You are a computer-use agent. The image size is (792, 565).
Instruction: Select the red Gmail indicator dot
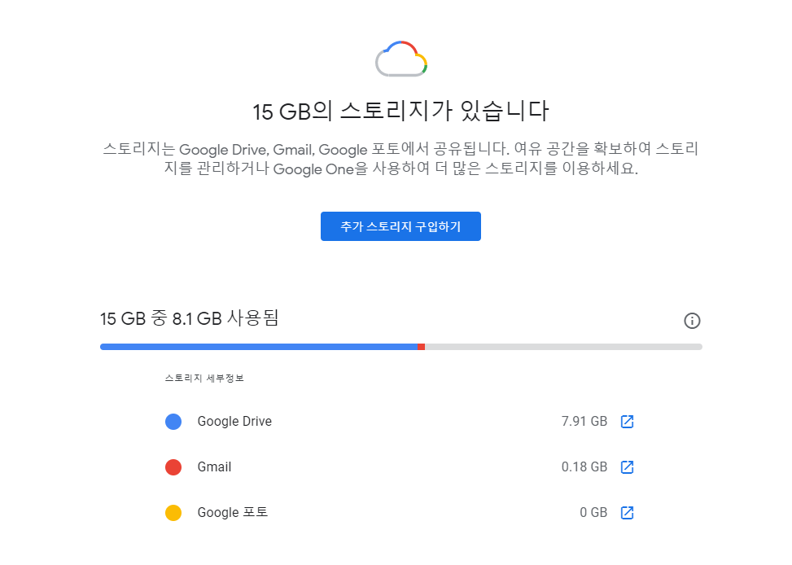pos(173,467)
